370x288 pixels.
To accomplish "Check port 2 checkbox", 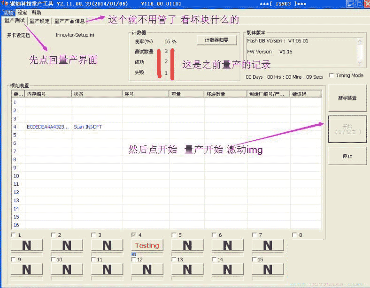I will [x=54, y=235].
